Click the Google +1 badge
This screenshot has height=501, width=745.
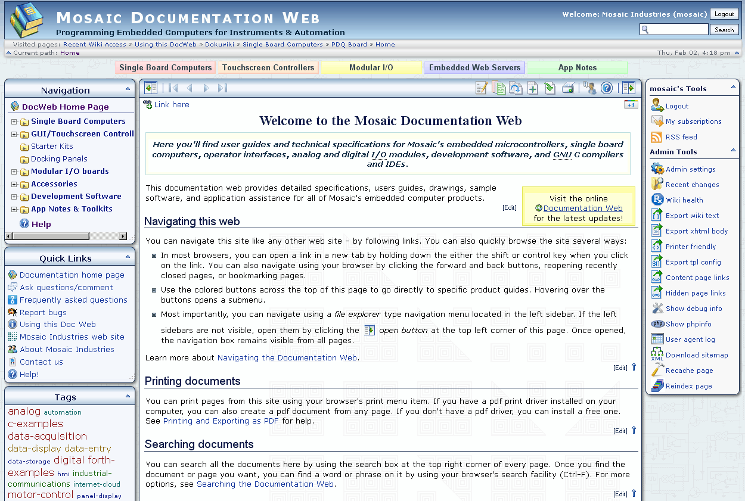tap(631, 105)
